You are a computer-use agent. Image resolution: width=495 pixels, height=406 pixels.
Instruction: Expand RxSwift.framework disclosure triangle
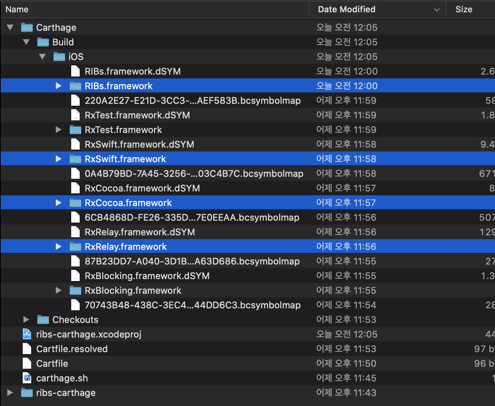(59, 159)
